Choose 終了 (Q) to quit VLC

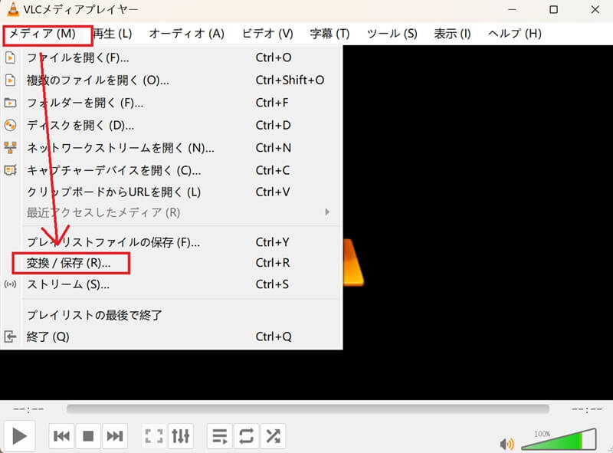(x=171, y=336)
